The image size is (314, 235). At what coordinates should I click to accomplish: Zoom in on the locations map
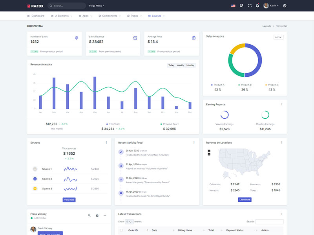209,151
